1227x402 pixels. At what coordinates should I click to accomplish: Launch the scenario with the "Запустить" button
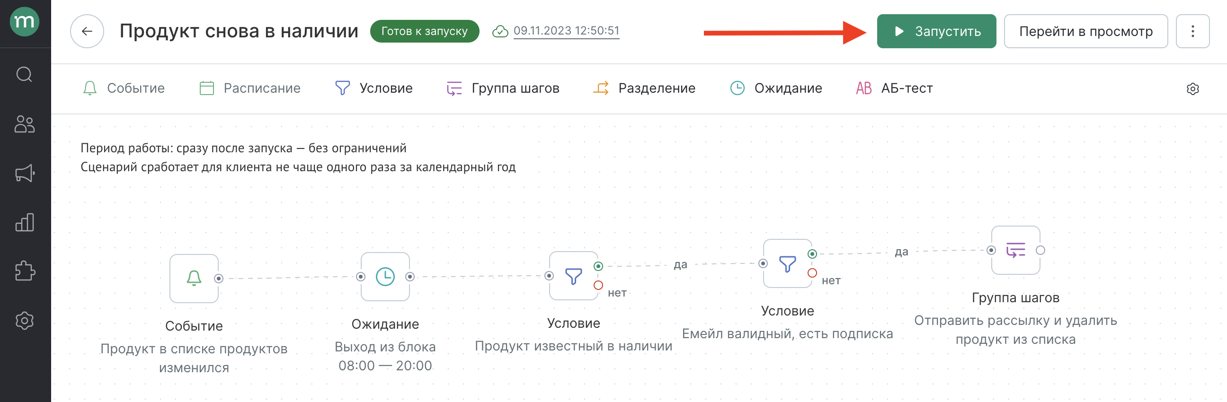[936, 31]
